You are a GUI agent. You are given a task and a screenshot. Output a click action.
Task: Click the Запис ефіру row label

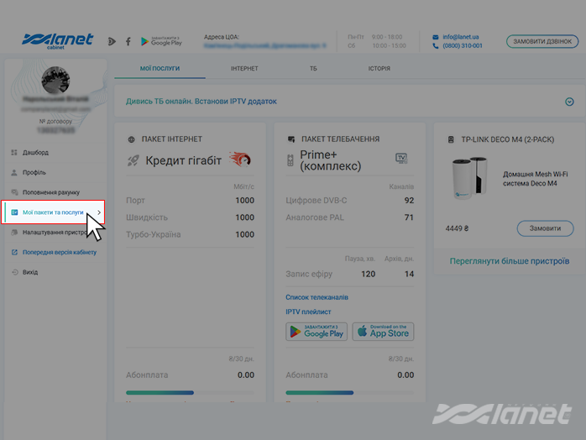tap(309, 274)
